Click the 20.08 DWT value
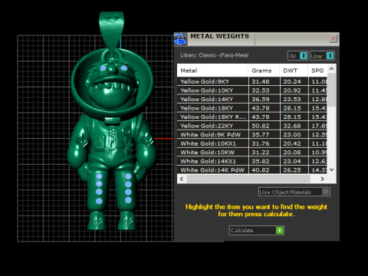 coord(292,153)
